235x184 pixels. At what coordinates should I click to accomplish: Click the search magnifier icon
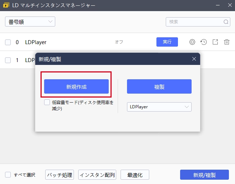pyautogui.click(x=226, y=22)
